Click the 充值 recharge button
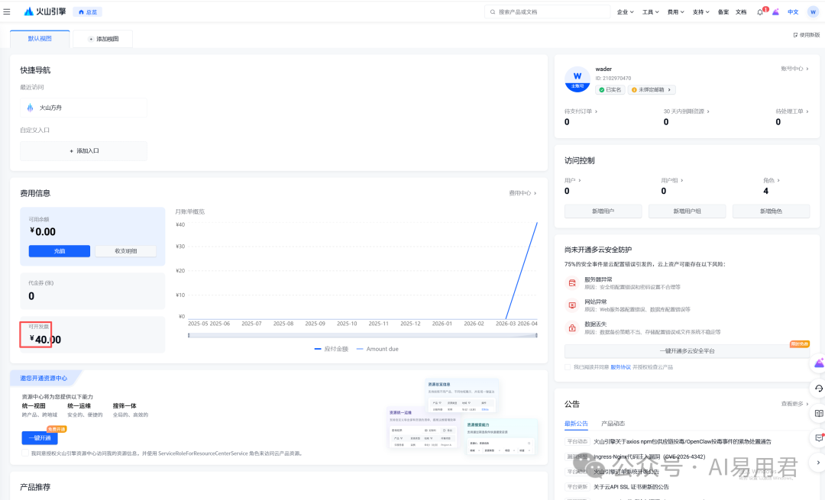Image resolution: width=825 pixels, height=500 pixels. 59,251
